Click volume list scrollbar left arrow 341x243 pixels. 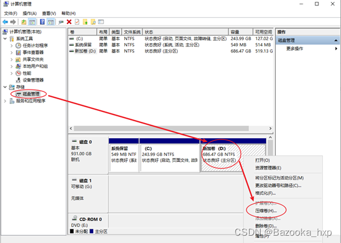tap(71, 129)
